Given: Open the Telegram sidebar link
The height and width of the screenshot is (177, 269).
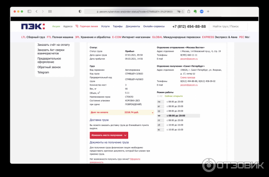Looking at the screenshot, I should point(43,73).
